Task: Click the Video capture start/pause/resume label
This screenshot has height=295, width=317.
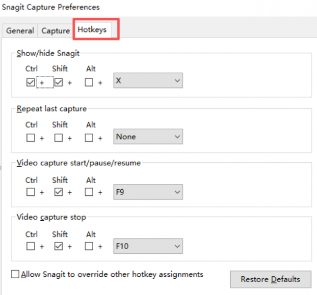Action: (x=79, y=163)
